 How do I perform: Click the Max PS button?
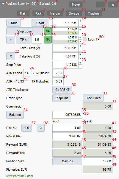pyautogui.click(x=67, y=161)
